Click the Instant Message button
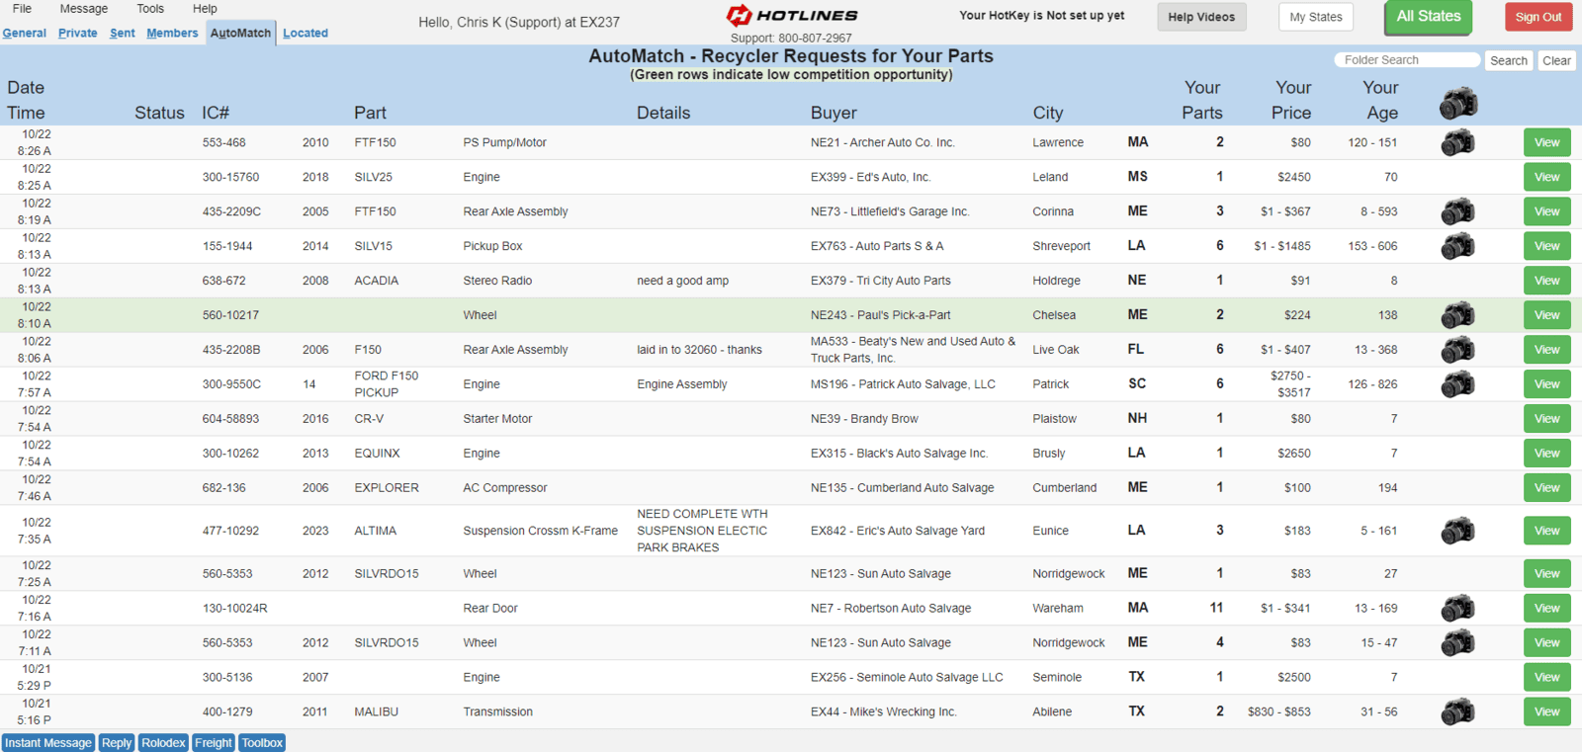Screen dimensions: 1582x752 (x=48, y=743)
